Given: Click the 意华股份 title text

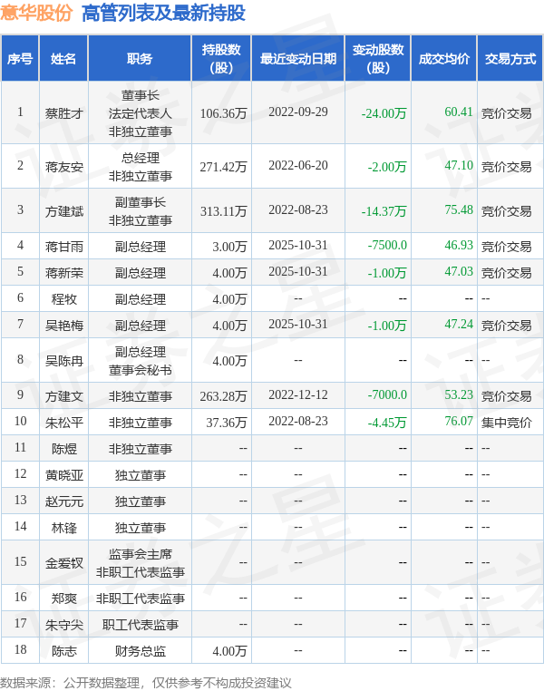Looking at the screenshot, I should [x=36, y=13].
